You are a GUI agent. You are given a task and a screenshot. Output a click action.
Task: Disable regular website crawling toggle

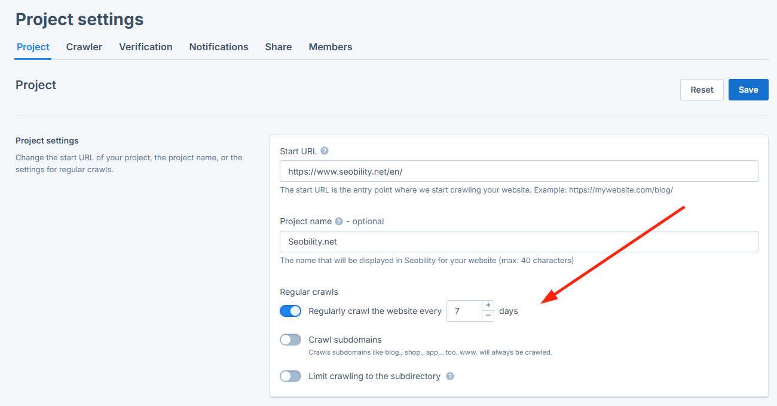coord(290,311)
